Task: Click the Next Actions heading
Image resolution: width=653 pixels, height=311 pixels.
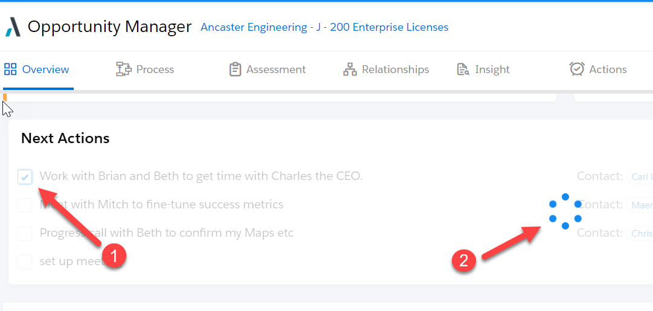Action: (x=65, y=138)
